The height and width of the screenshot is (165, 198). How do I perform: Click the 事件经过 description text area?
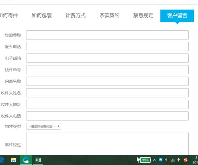107,144
